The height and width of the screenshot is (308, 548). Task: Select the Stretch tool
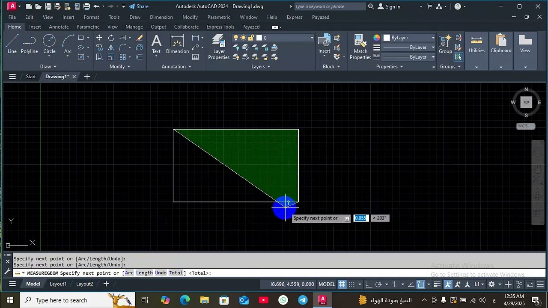pos(99,57)
